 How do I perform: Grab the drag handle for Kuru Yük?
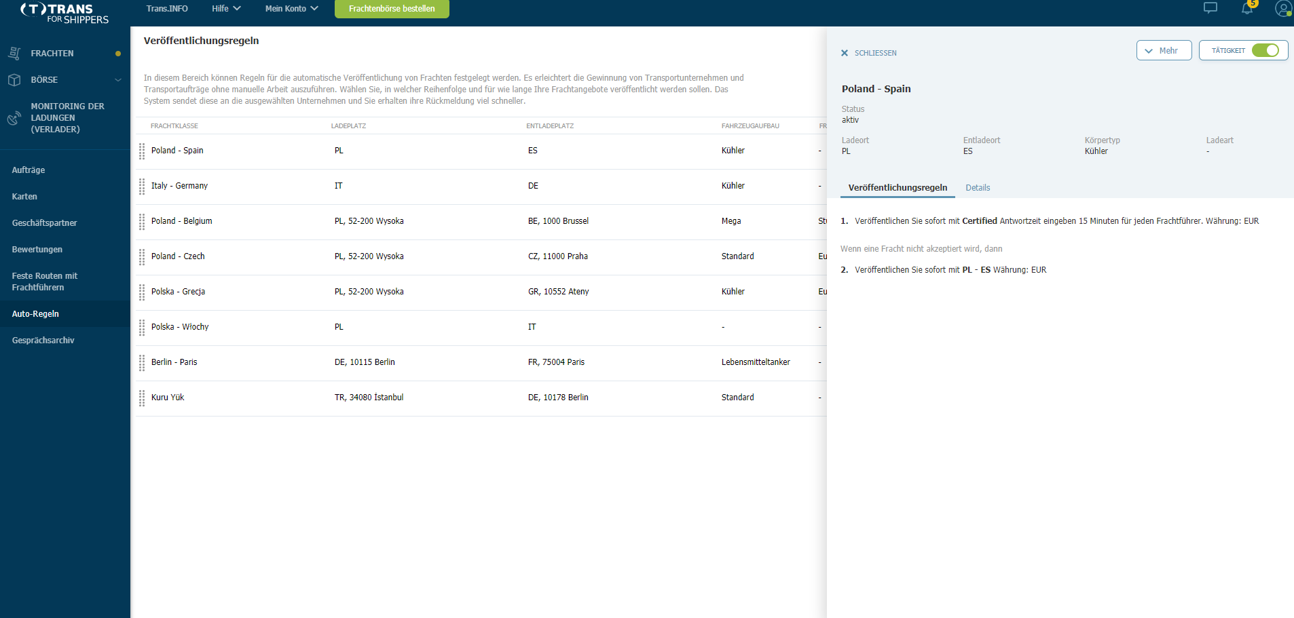(142, 398)
